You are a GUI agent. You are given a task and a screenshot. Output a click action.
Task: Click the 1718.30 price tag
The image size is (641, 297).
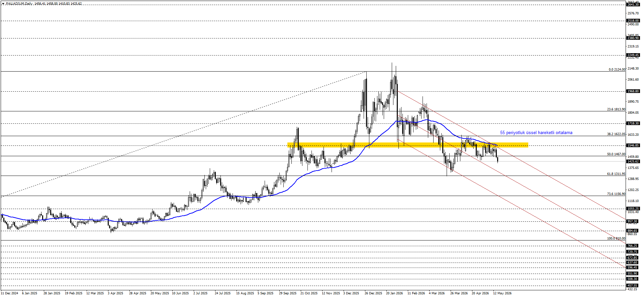click(633, 123)
